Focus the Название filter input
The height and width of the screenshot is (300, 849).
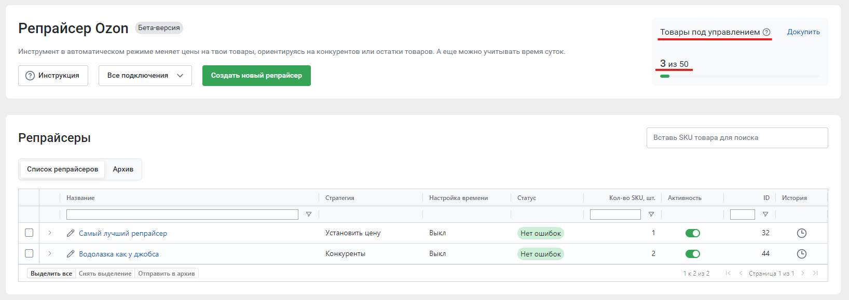tap(182, 215)
